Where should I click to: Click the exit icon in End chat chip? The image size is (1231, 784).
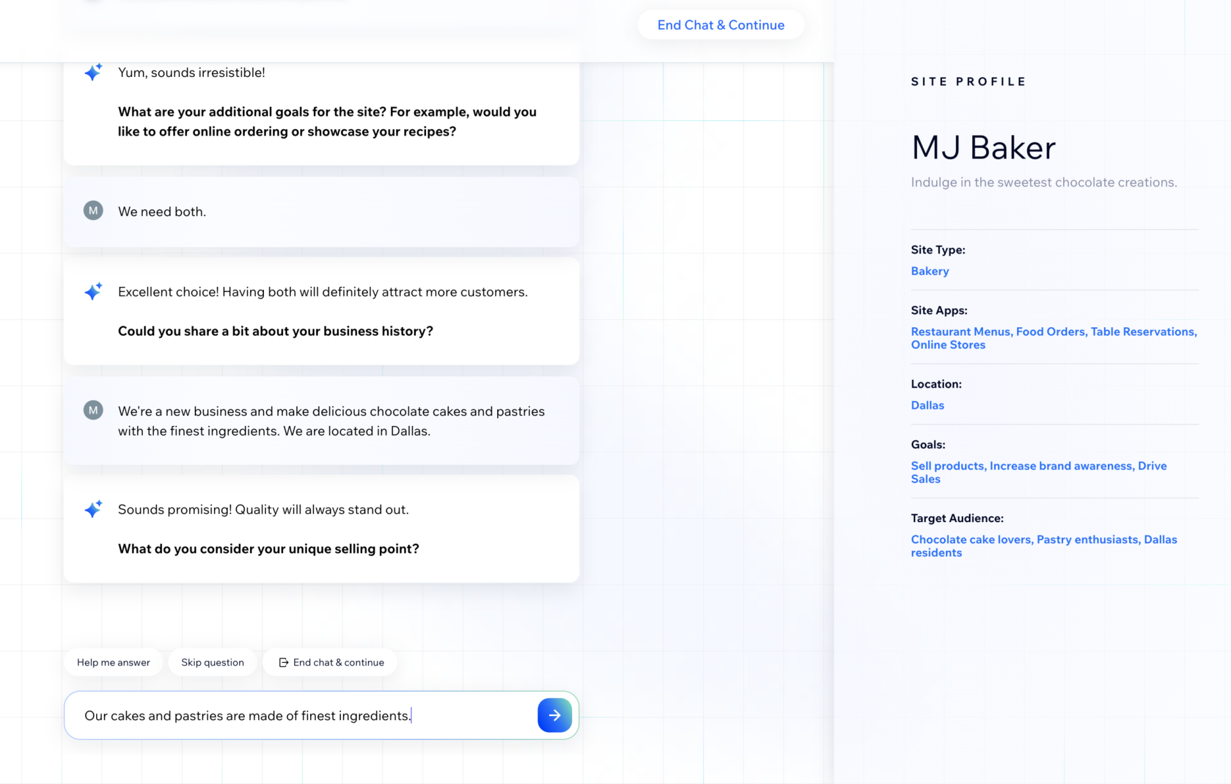(x=283, y=662)
